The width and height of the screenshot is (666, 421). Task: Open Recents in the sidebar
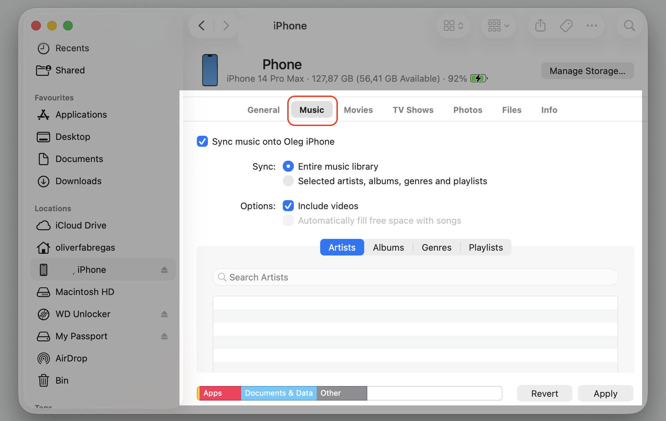point(72,48)
